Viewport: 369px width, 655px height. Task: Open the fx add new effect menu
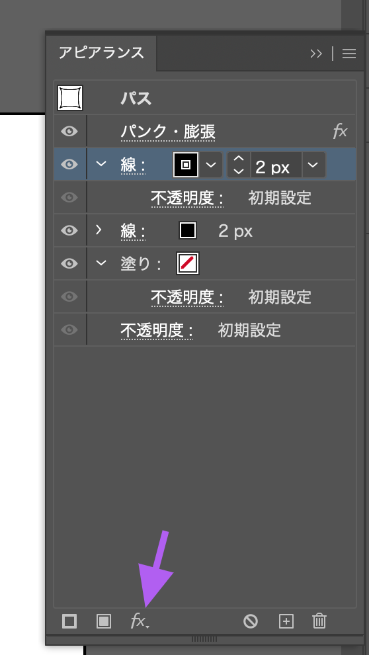pyautogui.click(x=140, y=621)
